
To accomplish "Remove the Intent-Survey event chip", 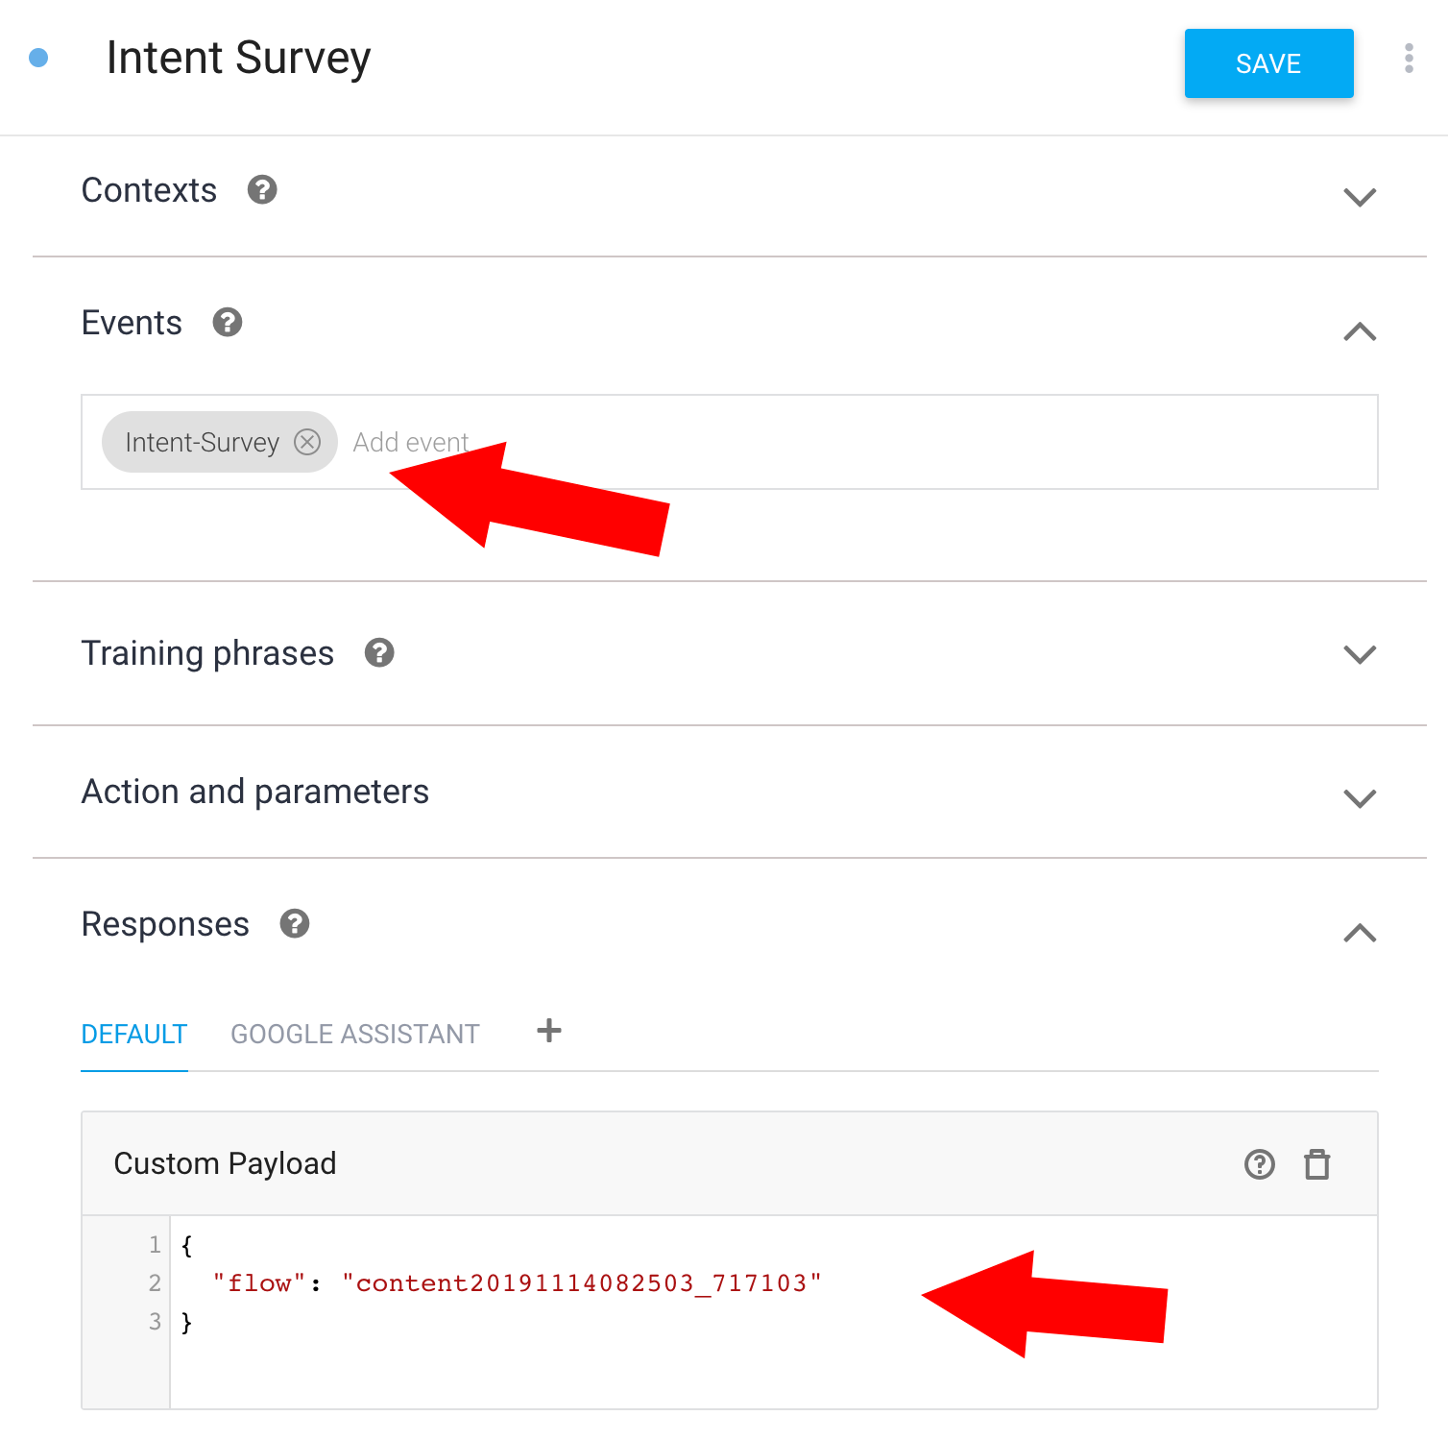I will pyautogui.click(x=307, y=442).
